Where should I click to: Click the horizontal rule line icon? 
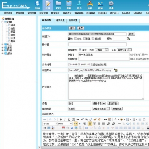click(59, 128)
